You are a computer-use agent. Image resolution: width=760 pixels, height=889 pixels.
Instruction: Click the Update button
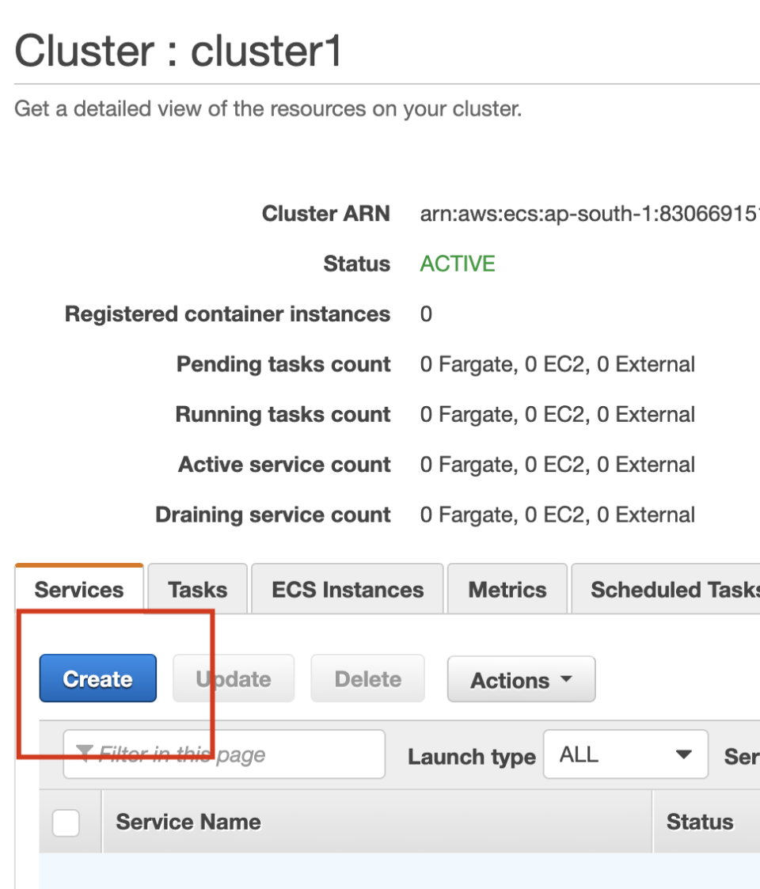[x=233, y=678]
